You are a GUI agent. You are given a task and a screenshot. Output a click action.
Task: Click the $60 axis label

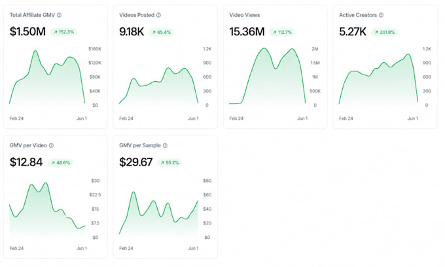point(207,195)
